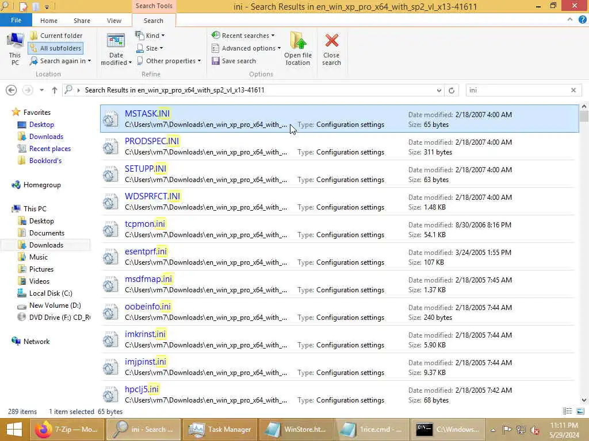
Task: Click the imkrinst.ini file icon
Action: tap(111, 340)
